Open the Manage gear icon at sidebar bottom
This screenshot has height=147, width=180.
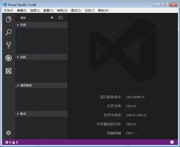point(8,133)
